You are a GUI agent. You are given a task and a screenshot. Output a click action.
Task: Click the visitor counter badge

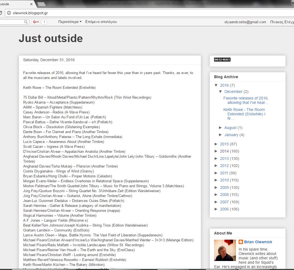[x=222, y=60]
